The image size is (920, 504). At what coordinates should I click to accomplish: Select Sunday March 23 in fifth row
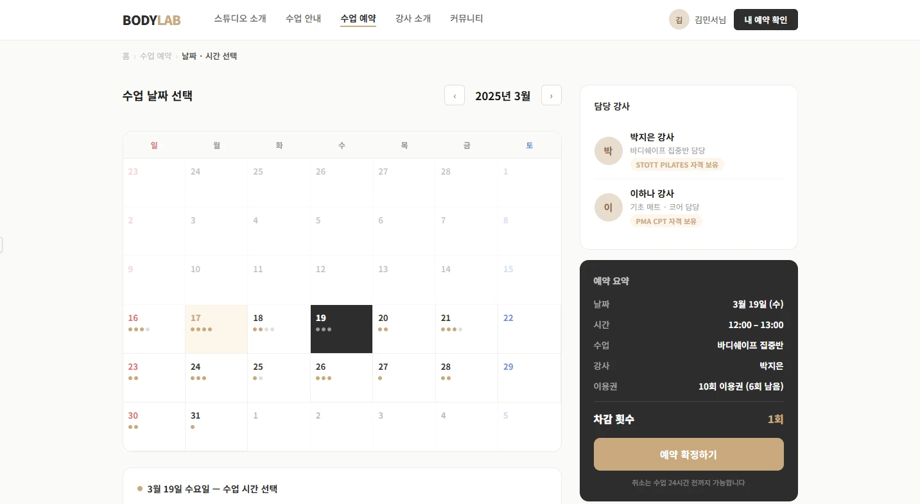(154, 378)
